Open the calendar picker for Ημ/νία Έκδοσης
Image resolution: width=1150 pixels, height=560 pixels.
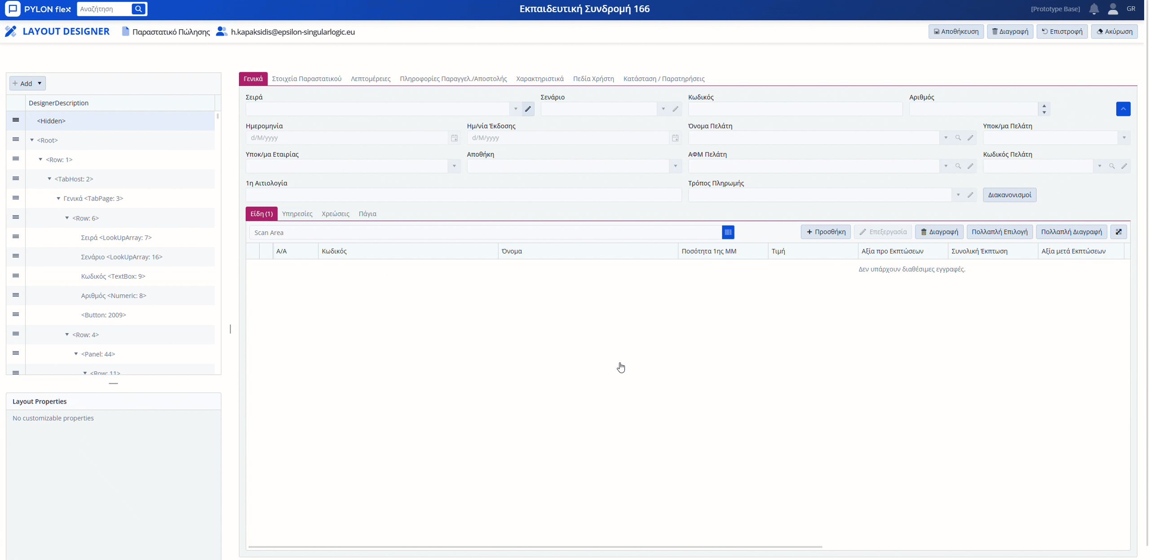(x=675, y=138)
